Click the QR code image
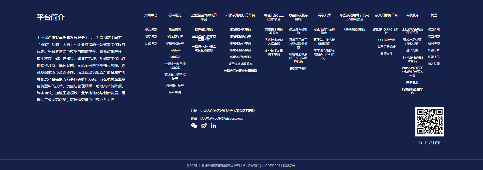 [430, 122]
